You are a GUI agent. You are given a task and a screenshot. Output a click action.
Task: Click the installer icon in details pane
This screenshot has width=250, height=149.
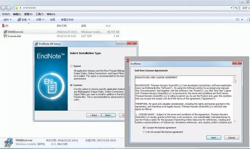click(8, 142)
